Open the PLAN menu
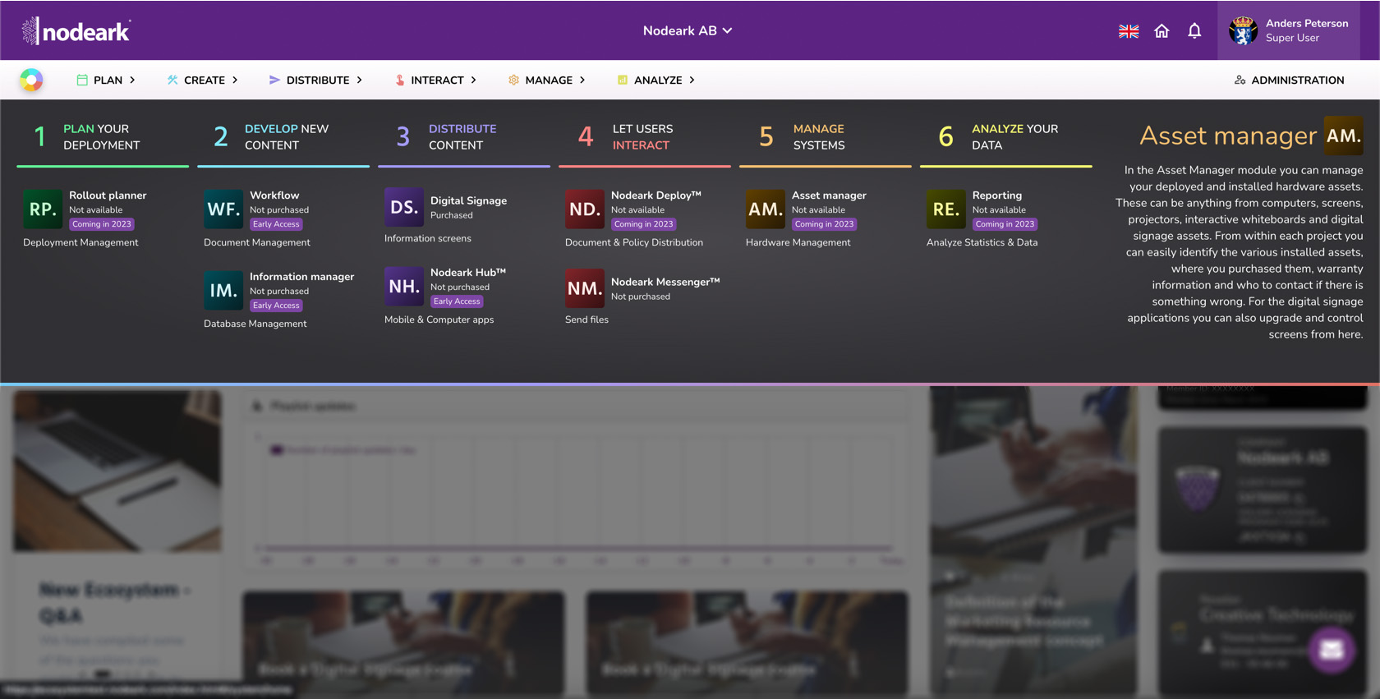This screenshot has height=699, width=1380. pos(108,80)
